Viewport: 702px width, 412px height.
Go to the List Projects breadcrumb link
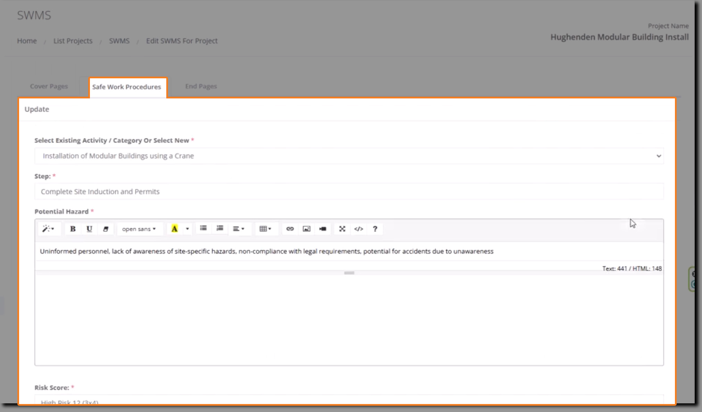coord(73,41)
